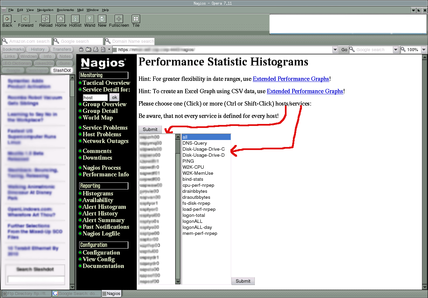
Task: Switch to the History panel tab
Action: coord(38,49)
